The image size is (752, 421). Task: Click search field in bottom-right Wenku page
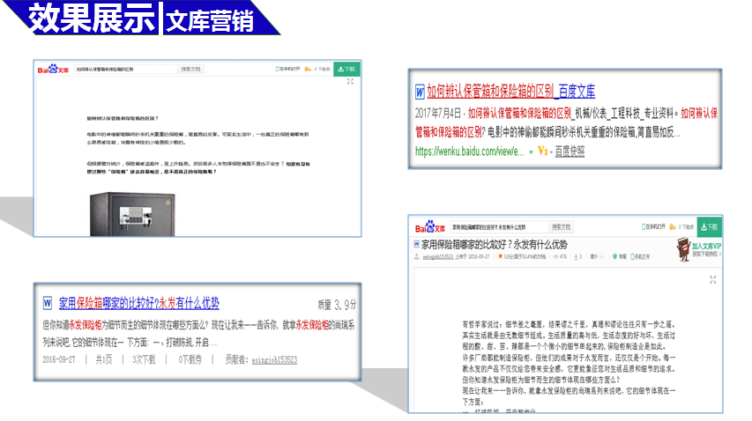pyautogui.click(x=499, y=227)
